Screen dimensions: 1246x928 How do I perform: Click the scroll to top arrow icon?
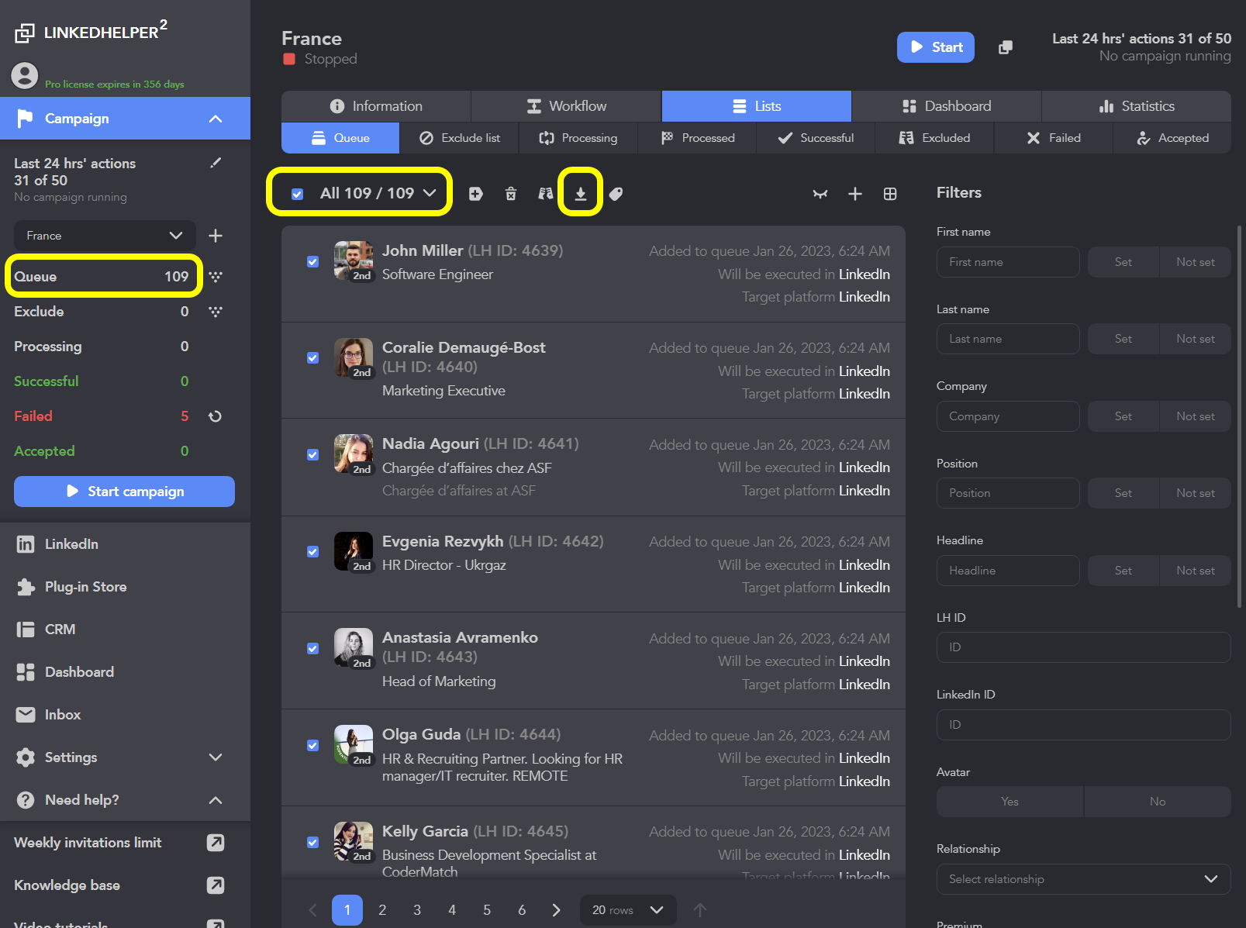pos(700,910)
